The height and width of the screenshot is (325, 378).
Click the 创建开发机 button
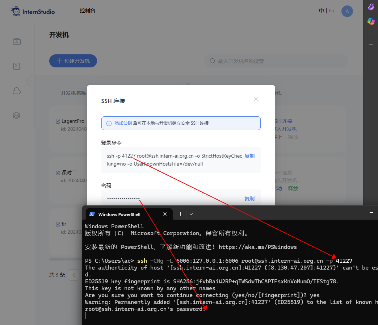click(x=73, y=61)
